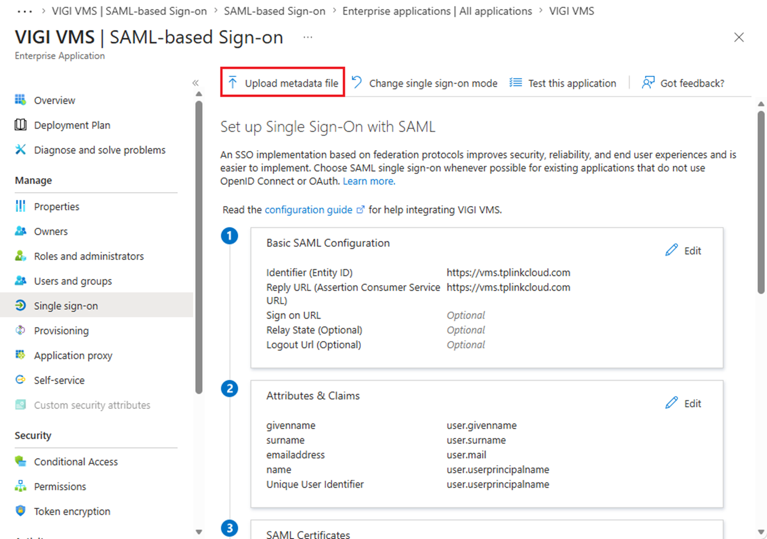Click the side menu scroll down arrow
Viewport: 767px width, 539px height.
point(199,532)
